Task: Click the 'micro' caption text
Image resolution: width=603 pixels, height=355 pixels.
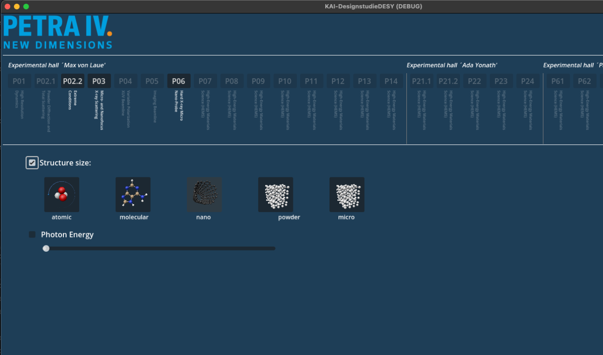Action: click(x=347, y=217)
